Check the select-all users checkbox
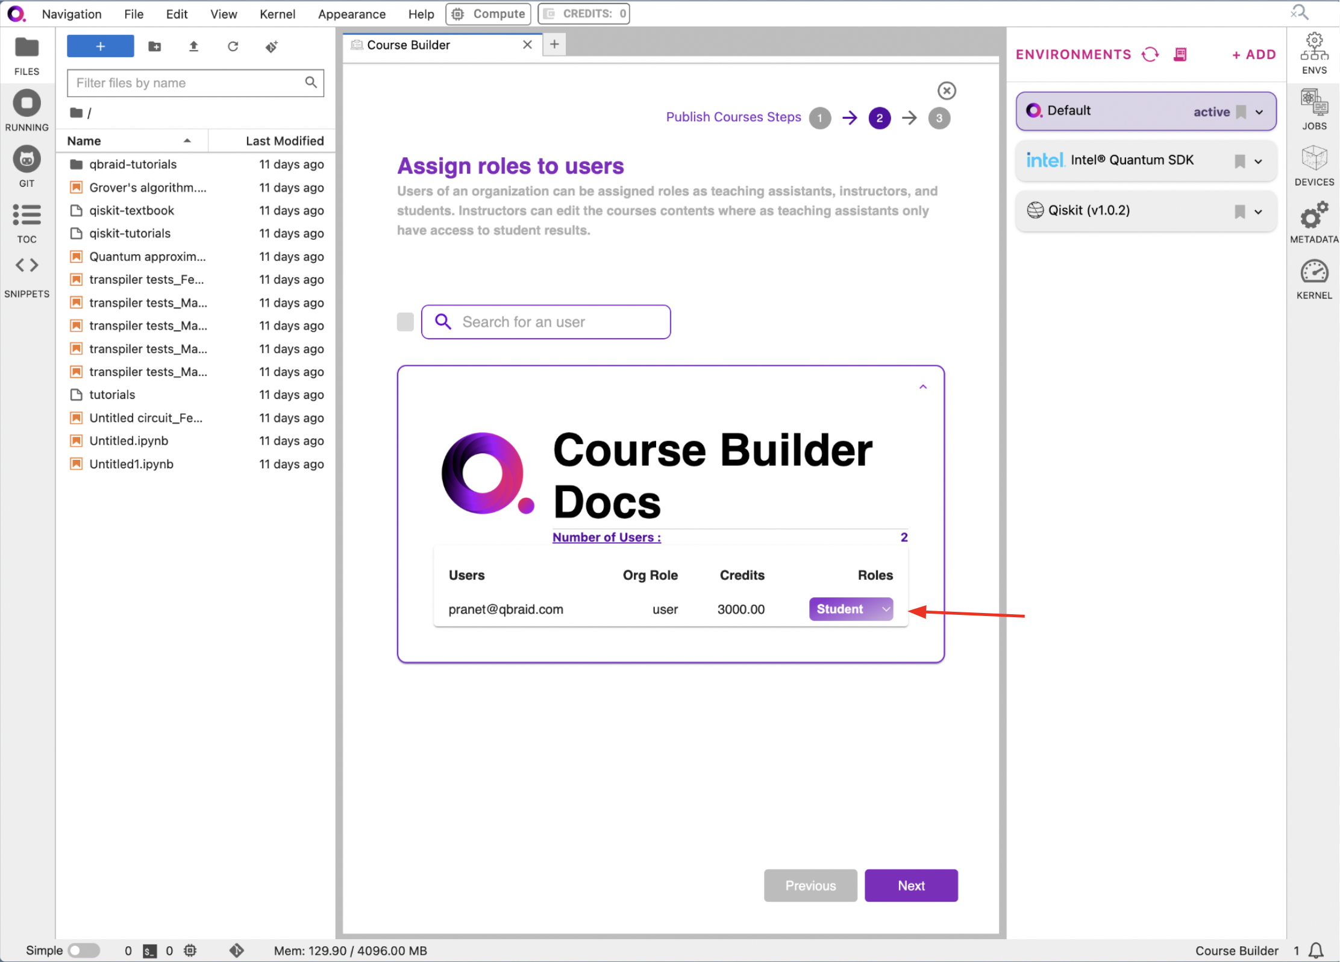This screenshot has height=962, width=1340. tap(405, 322)
